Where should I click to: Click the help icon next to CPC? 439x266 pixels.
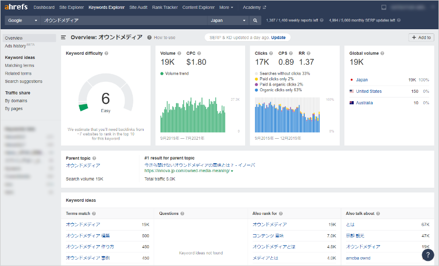tap(199, 53)
